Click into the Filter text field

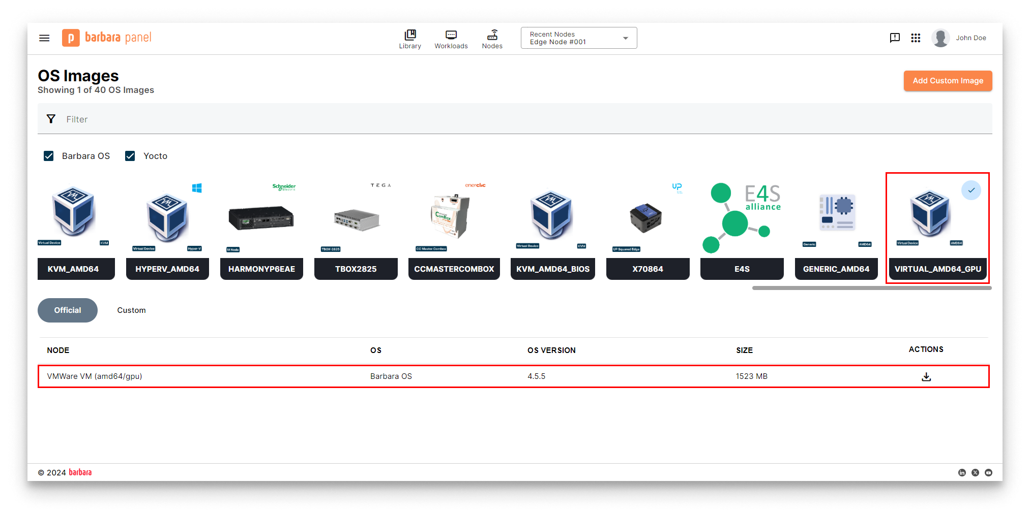pyautogui.click(x=509, y=119)
